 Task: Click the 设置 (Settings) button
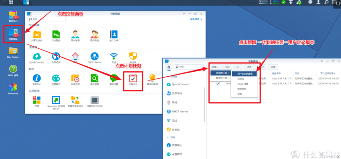click(x=272, y=67)
